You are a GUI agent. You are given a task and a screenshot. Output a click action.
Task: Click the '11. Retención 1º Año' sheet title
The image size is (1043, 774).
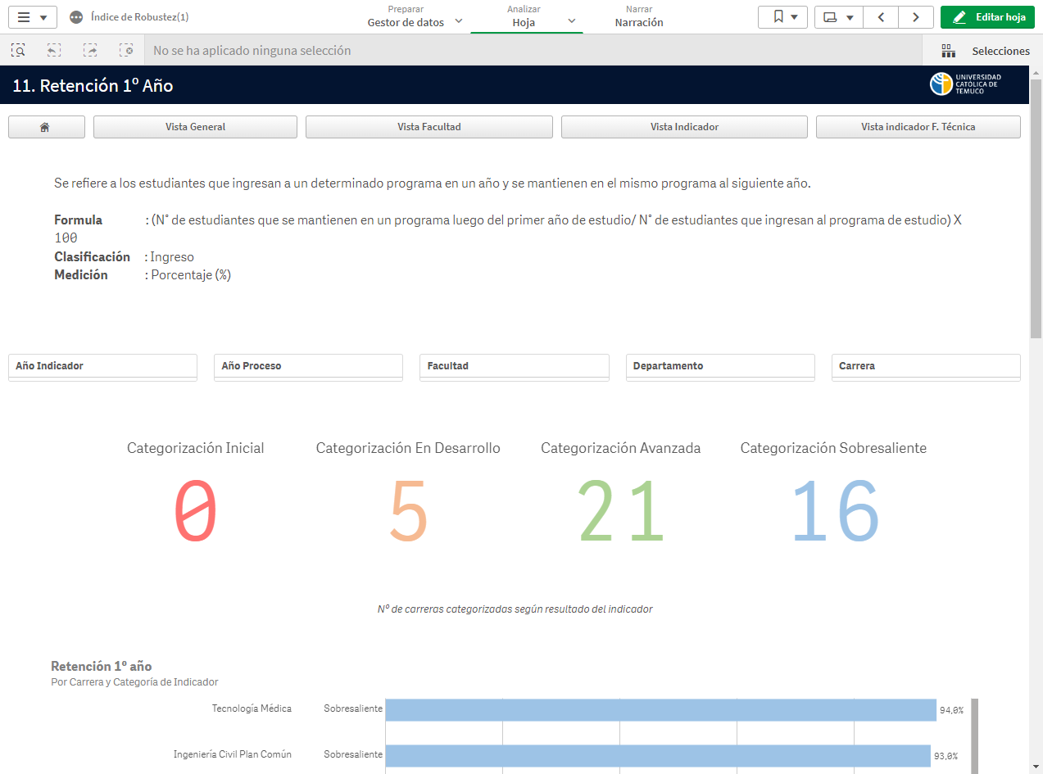pyautogui.click(x=93, y=85)
